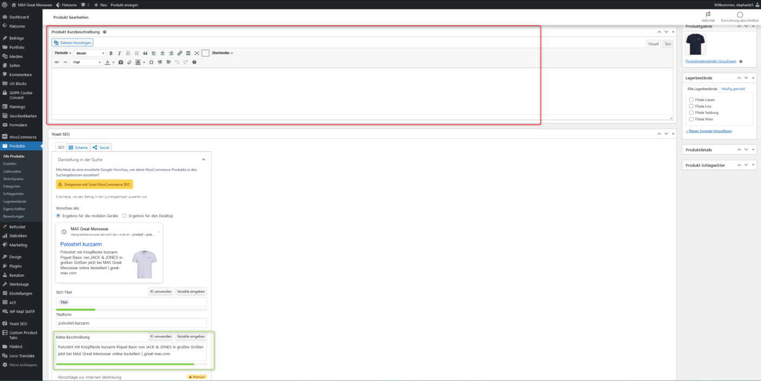The height and width of the screenshot is (381, 761).
Task: Check the Filiale Wien checkbox
Action: (691, 119)
